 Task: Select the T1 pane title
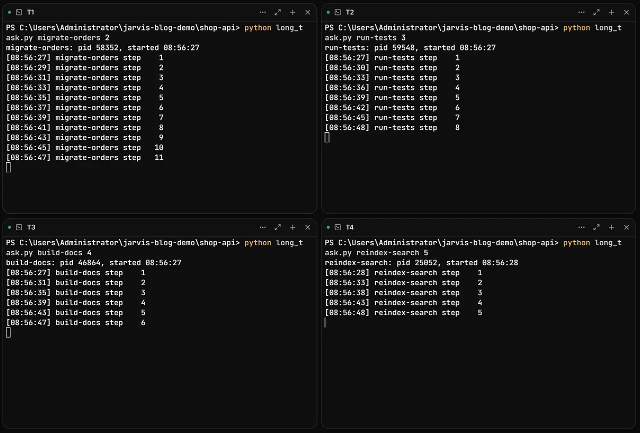[30, 12]
